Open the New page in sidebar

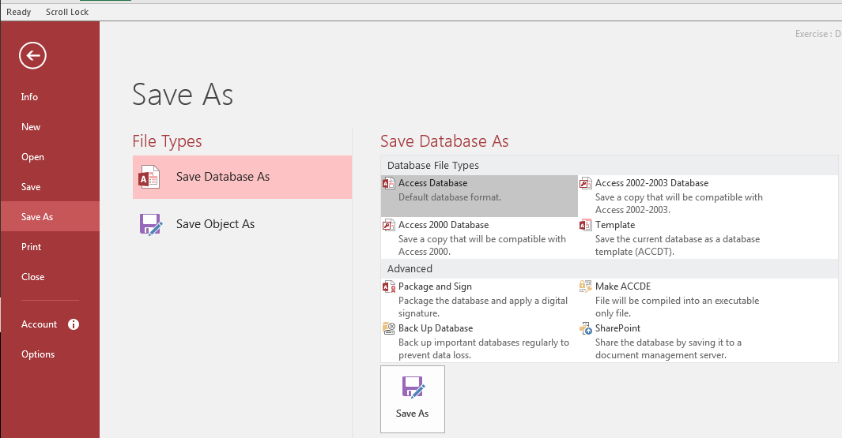50,127
